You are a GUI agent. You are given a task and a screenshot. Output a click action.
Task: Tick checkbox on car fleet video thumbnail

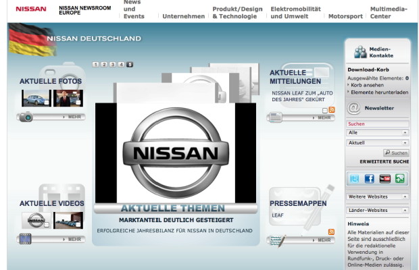[x=78, y=225]
